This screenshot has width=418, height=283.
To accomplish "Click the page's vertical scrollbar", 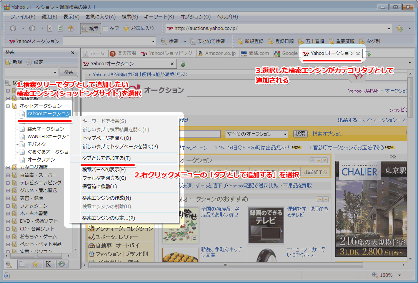I will [x=410, y=97].
